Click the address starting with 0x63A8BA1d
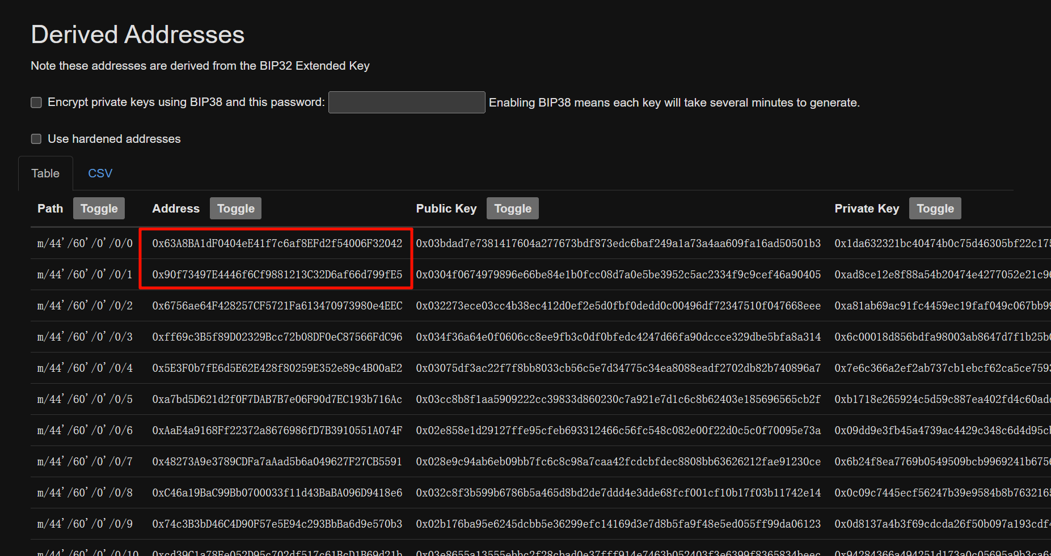Image resolution: width=1051 pixels, height=556 pixels. 277,244
